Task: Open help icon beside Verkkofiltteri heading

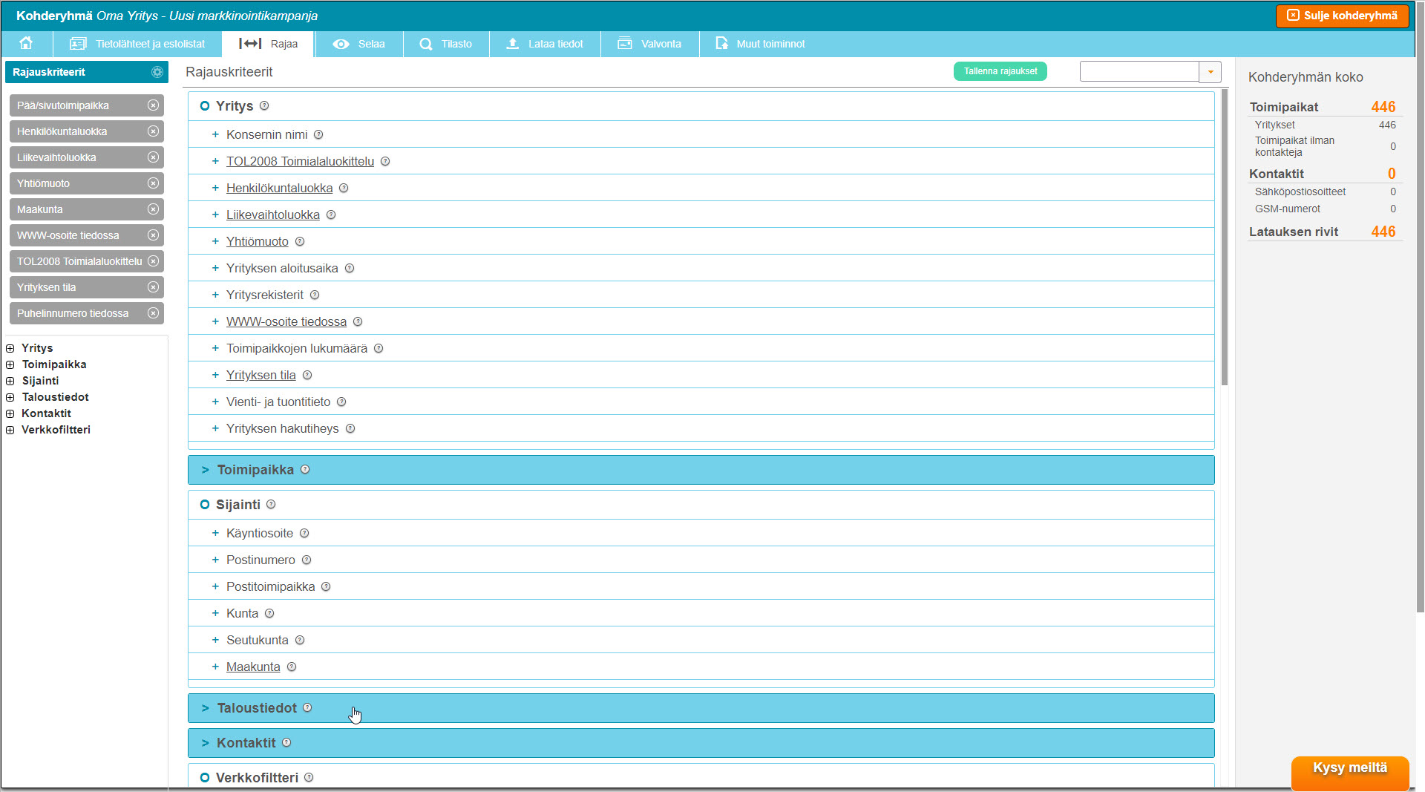Action: tap(309, 778)
